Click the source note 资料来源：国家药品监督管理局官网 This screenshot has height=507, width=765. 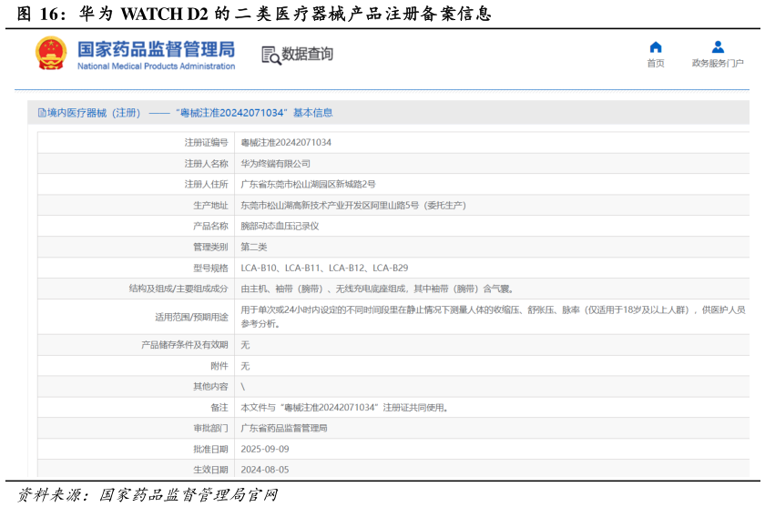click(148, 495)
